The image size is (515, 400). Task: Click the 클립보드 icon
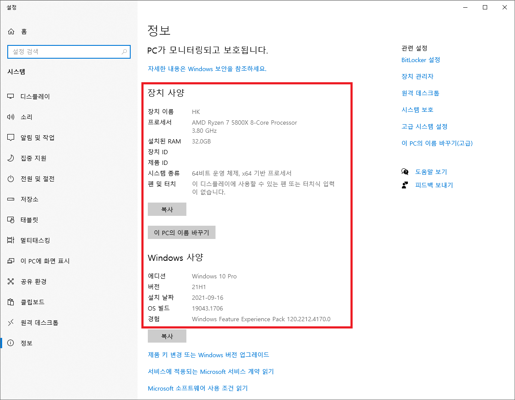[11, 302]
